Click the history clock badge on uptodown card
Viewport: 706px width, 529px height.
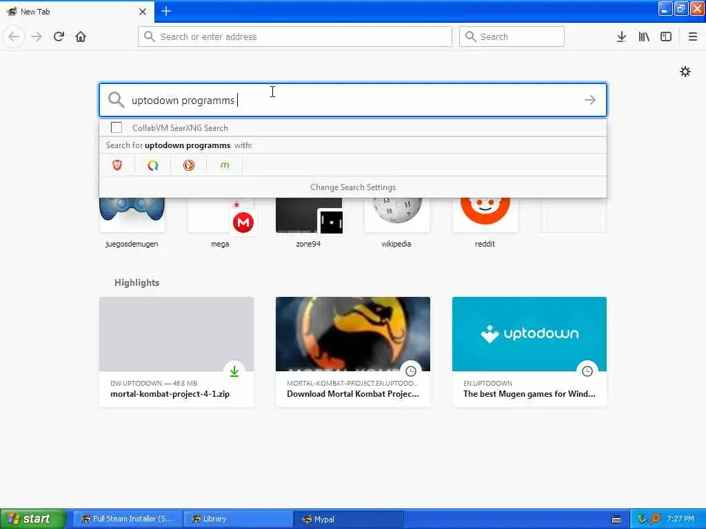click(x=587, y=371)
